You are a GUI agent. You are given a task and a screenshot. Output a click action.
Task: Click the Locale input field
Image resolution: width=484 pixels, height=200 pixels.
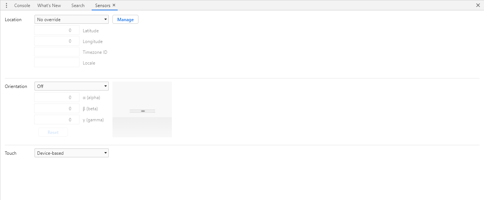coord(57,63)
